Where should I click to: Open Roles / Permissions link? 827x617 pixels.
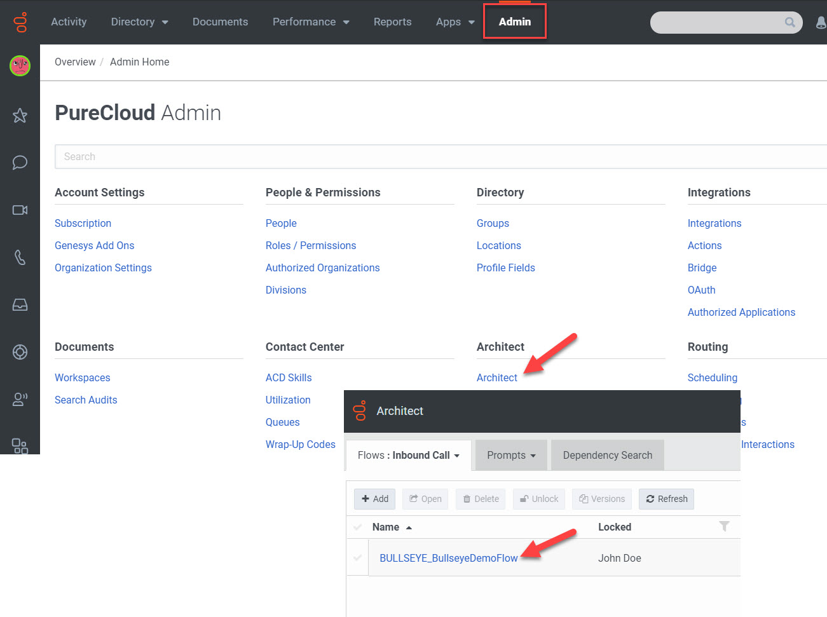coord(311,245)
